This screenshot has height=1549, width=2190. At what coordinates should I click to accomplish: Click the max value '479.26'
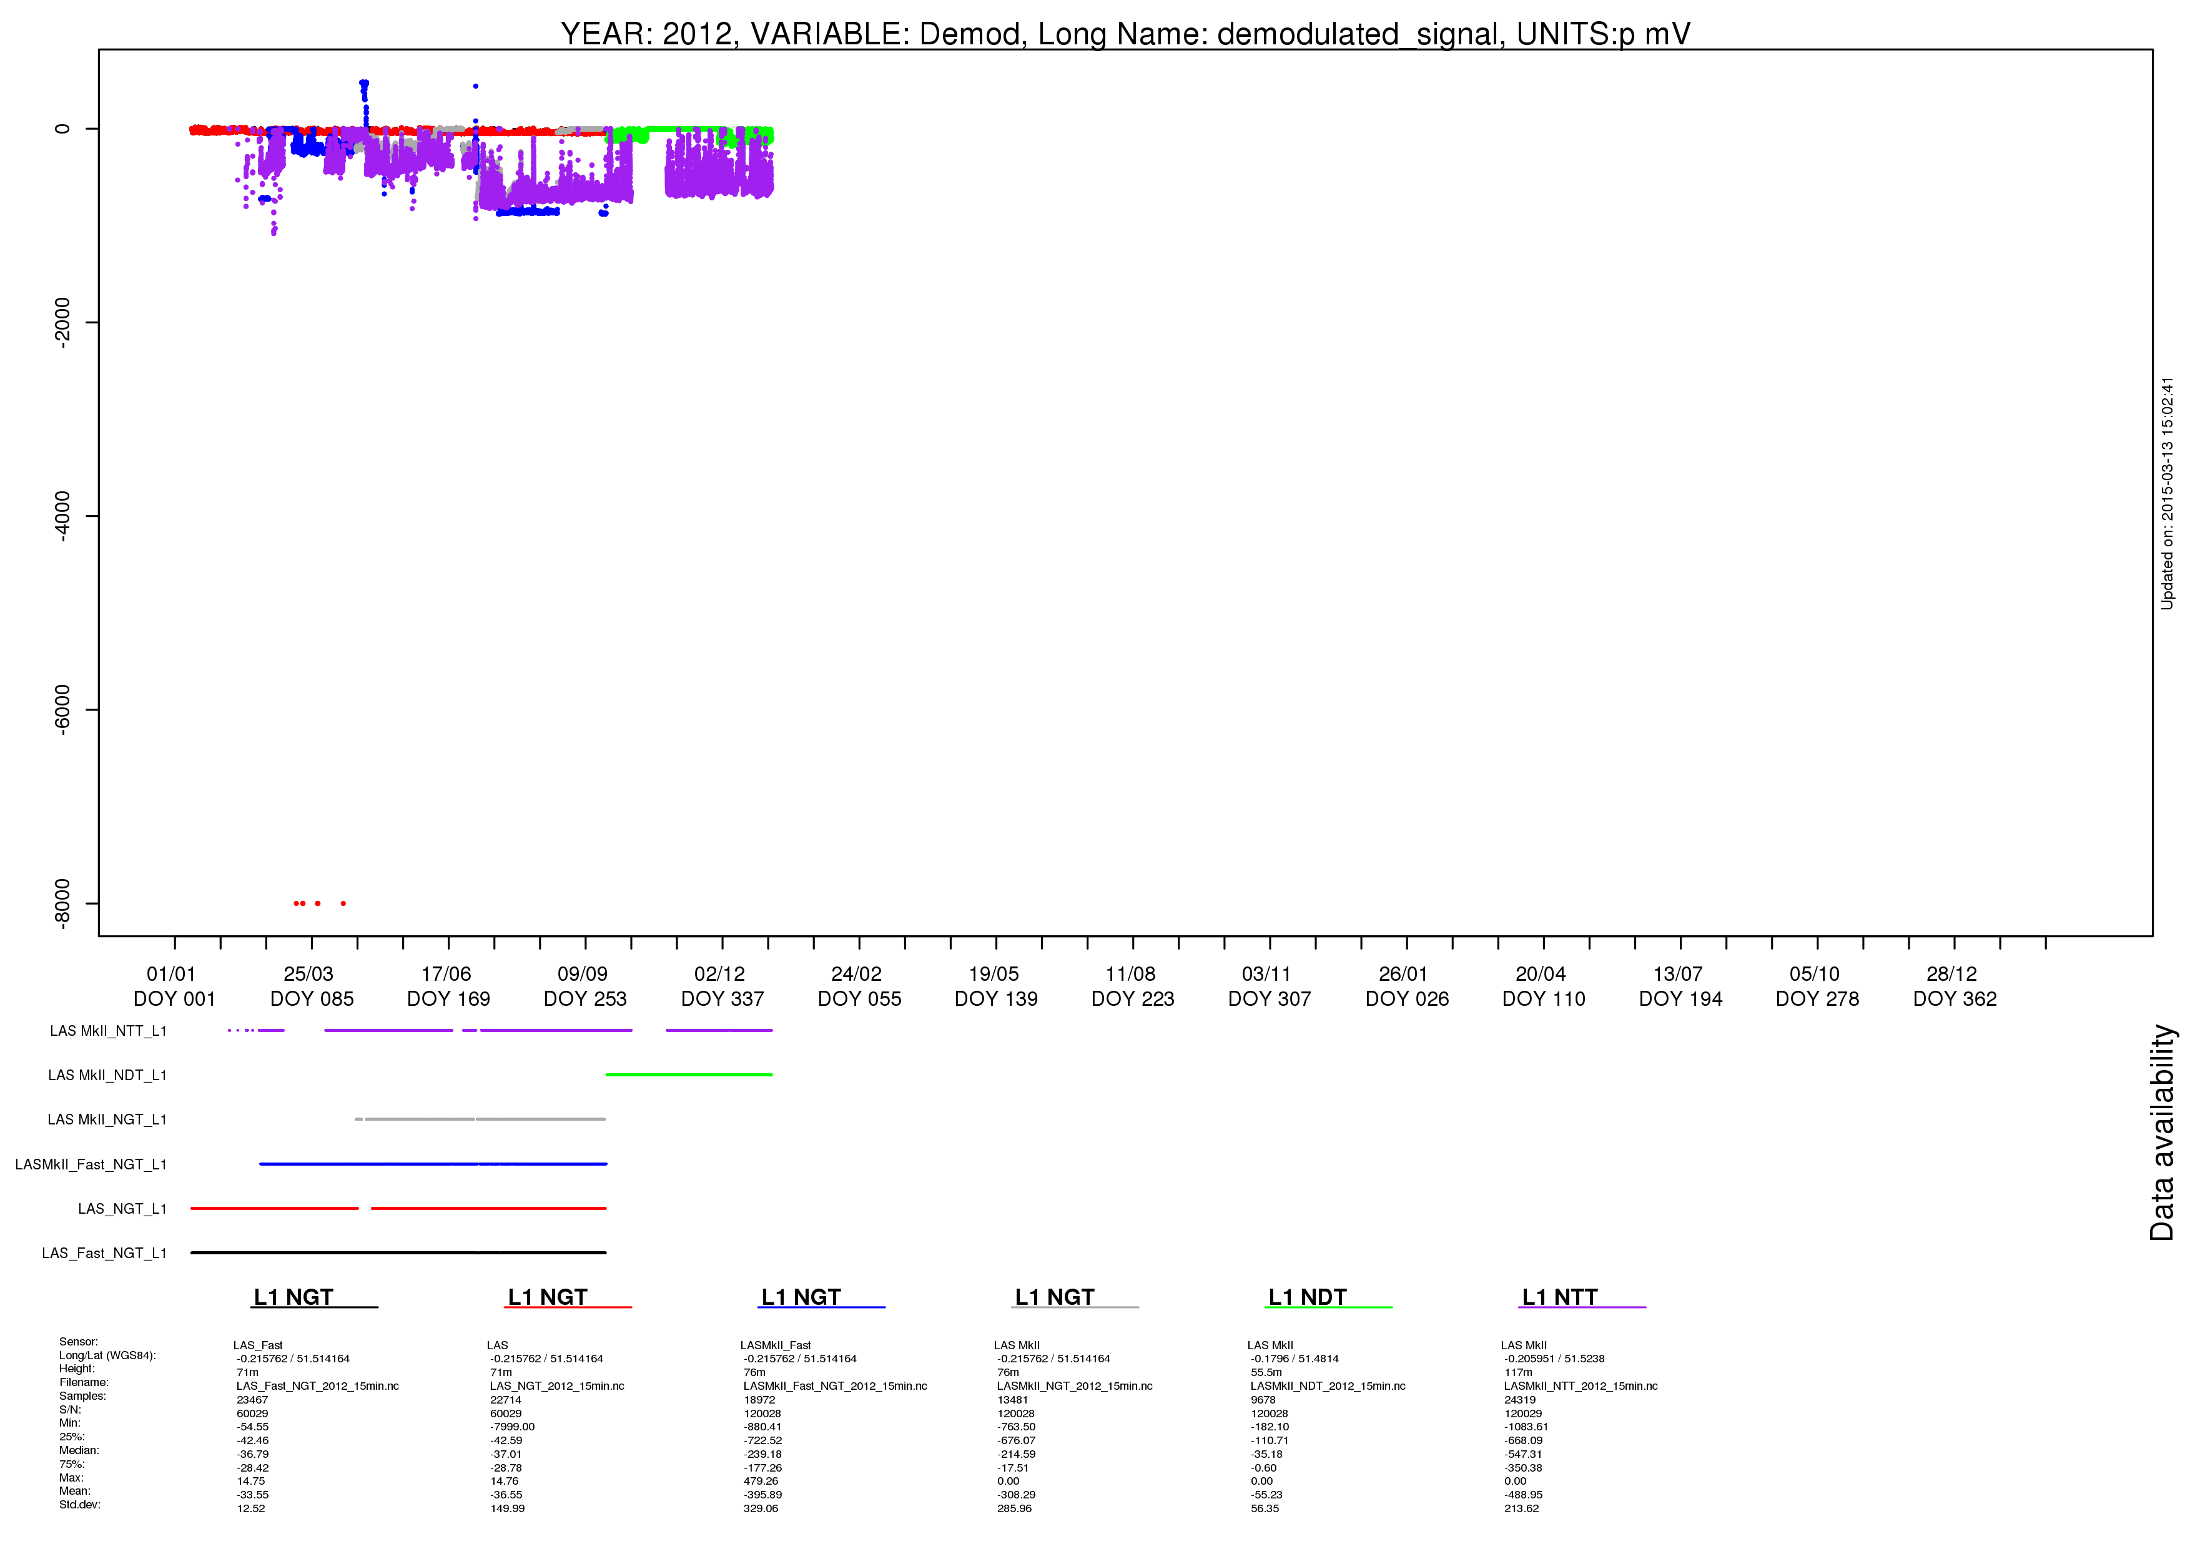click(760, 1482)
